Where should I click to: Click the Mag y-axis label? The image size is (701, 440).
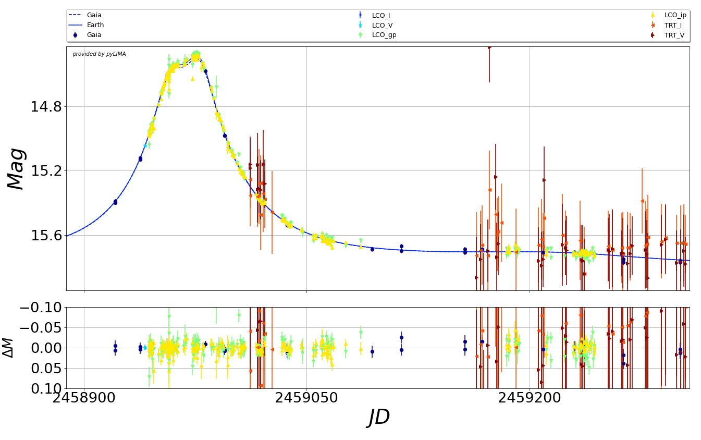(16, 169)
